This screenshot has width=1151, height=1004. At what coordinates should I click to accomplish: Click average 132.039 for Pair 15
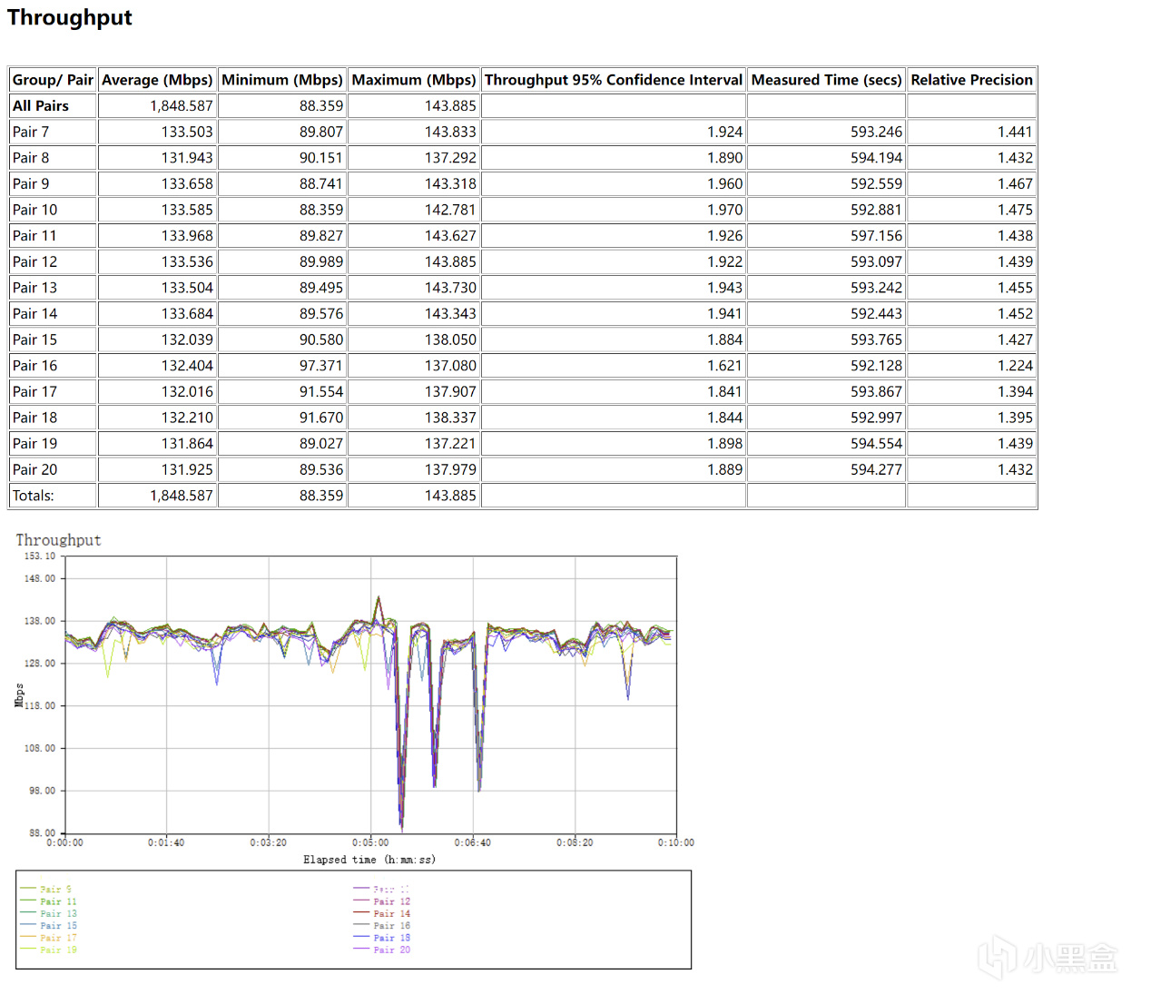[187, 340]
